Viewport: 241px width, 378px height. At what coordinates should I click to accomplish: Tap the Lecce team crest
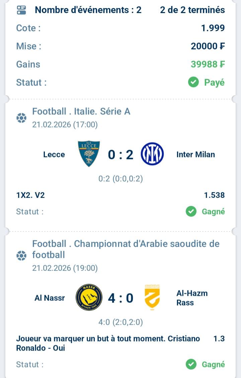click(x=89, y=154)
